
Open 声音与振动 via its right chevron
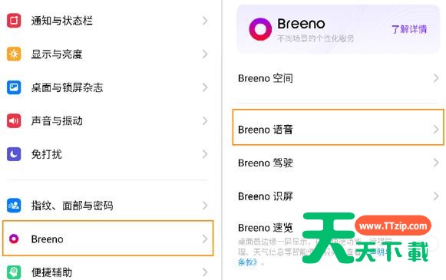pyautogui.click(x=205, y=120)
